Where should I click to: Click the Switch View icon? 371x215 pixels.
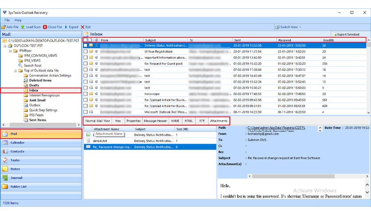(x=277, y=27)
